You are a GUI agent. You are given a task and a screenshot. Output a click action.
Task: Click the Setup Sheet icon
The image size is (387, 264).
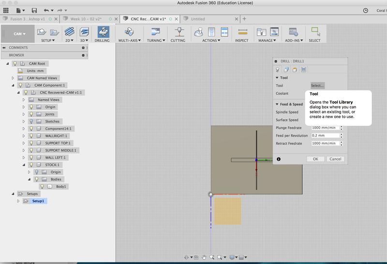[x=224, y=32]
